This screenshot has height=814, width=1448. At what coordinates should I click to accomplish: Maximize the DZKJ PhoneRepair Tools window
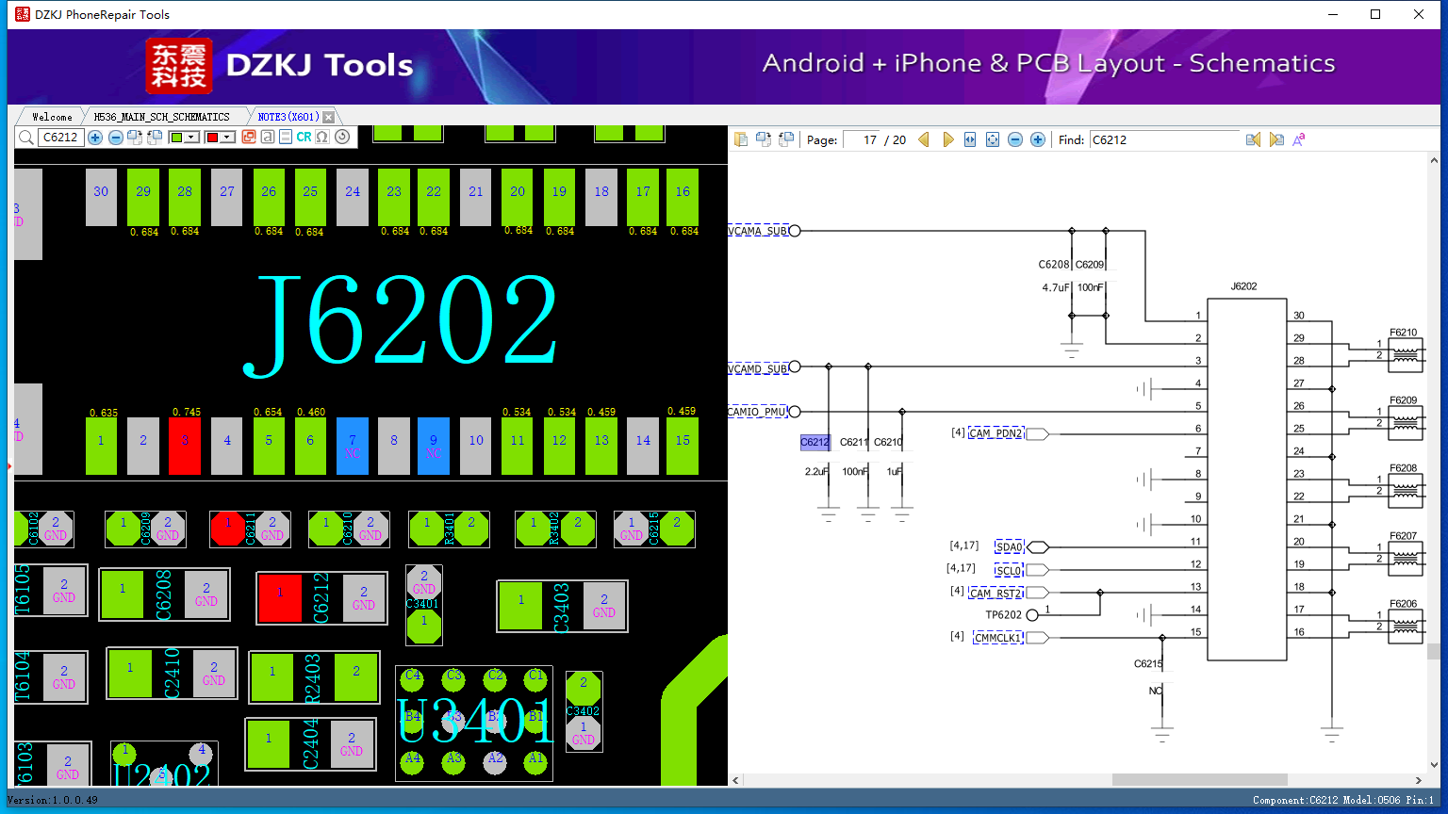click(1375, 14)
